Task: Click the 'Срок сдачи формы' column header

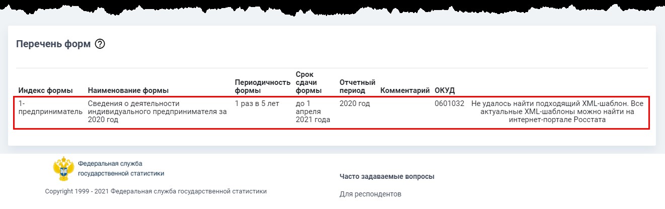Action: [x=308, y=82]
